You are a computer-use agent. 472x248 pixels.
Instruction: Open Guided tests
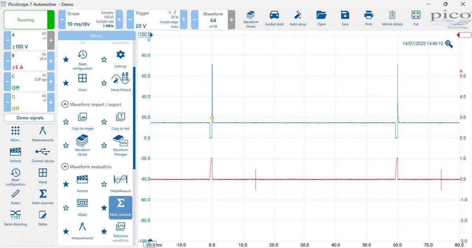click(274, 19)
